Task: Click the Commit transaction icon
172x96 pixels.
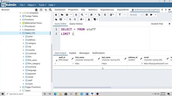Action: pyautogui.click(x=70, y=19)
